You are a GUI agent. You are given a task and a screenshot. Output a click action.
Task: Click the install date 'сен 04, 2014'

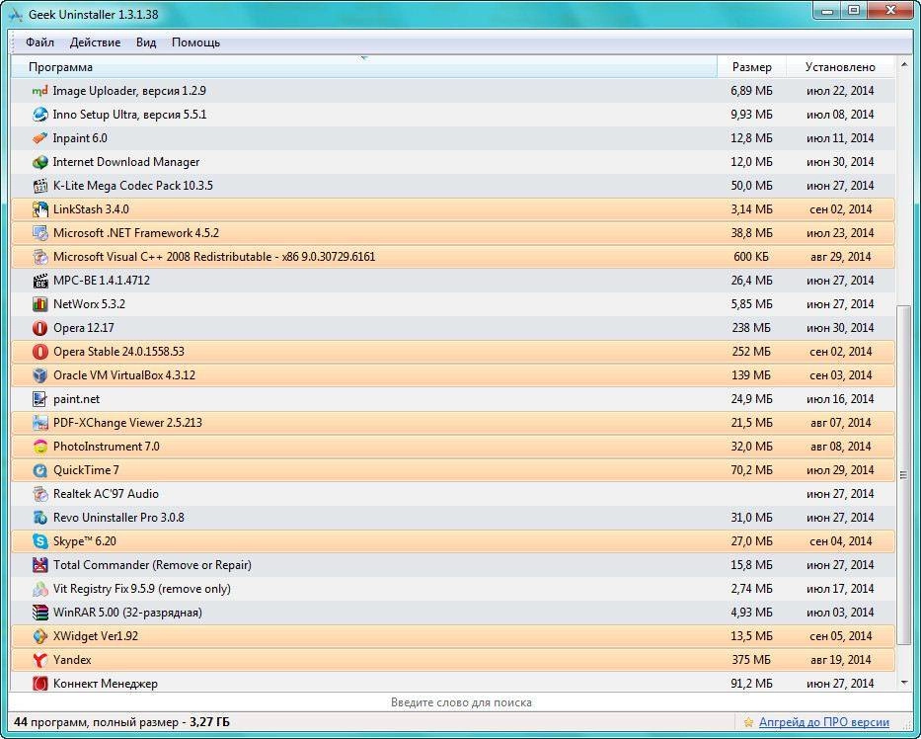pos(840,541)
